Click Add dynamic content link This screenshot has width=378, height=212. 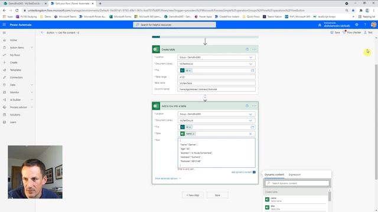coord(242,172)
